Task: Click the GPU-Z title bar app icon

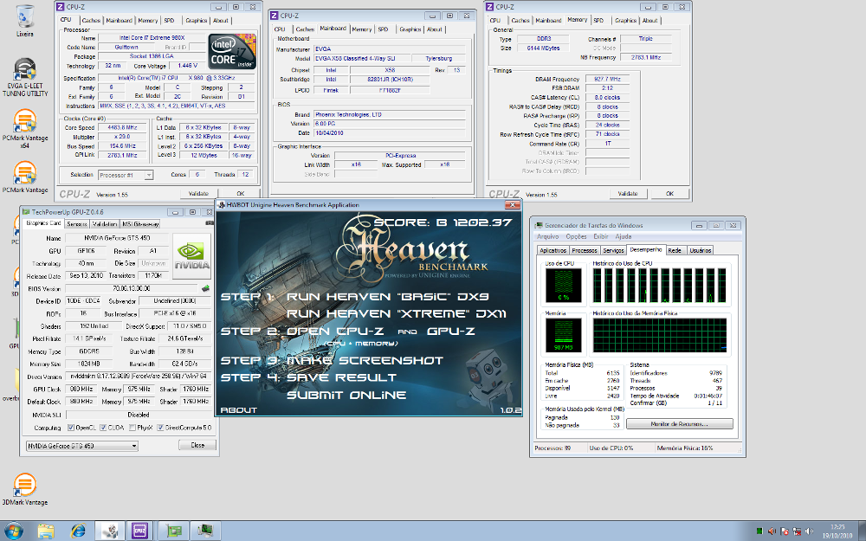Action: point(26,212)
